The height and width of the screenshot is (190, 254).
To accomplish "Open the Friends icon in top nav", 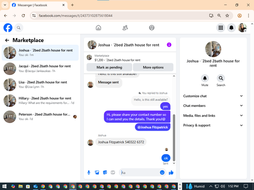I will 125,27.
